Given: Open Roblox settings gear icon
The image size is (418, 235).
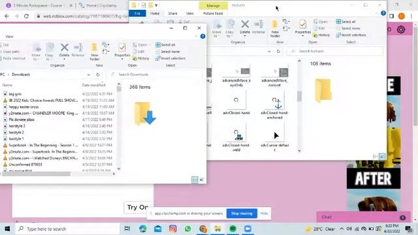Looking at the screenshot, I should (401, 29).
